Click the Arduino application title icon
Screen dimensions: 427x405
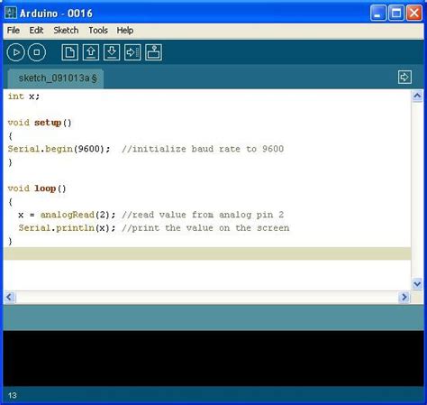11,13
